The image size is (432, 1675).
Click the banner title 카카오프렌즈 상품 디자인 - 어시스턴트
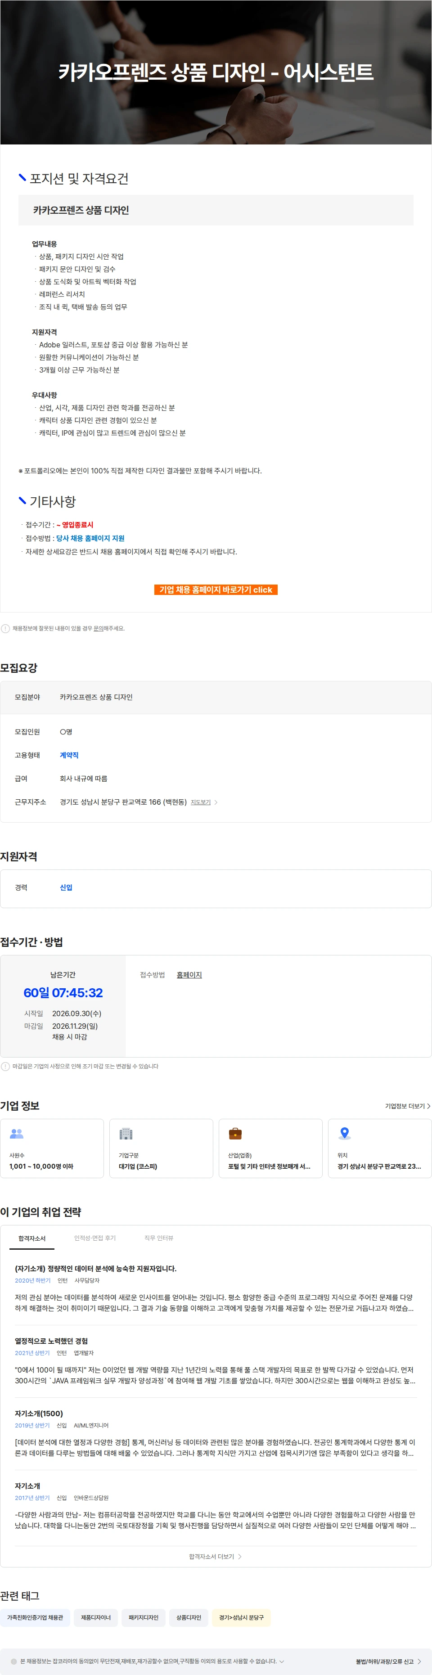(216, 72)
